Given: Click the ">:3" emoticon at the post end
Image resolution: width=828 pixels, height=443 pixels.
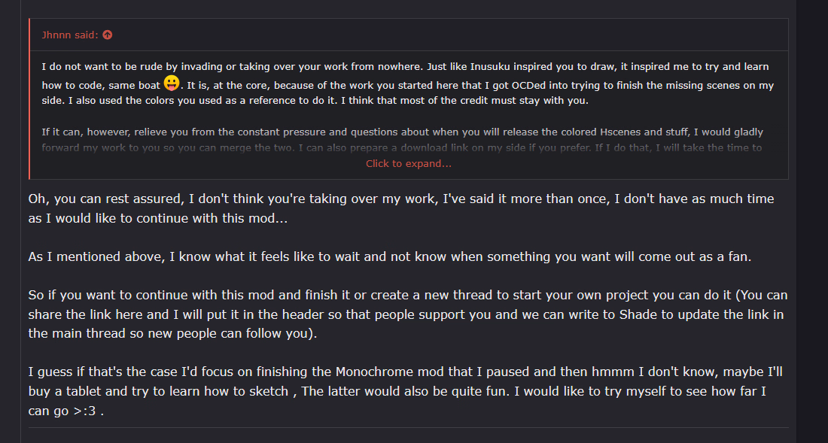Looking at the screenshot, I should (x=85, y=411).
